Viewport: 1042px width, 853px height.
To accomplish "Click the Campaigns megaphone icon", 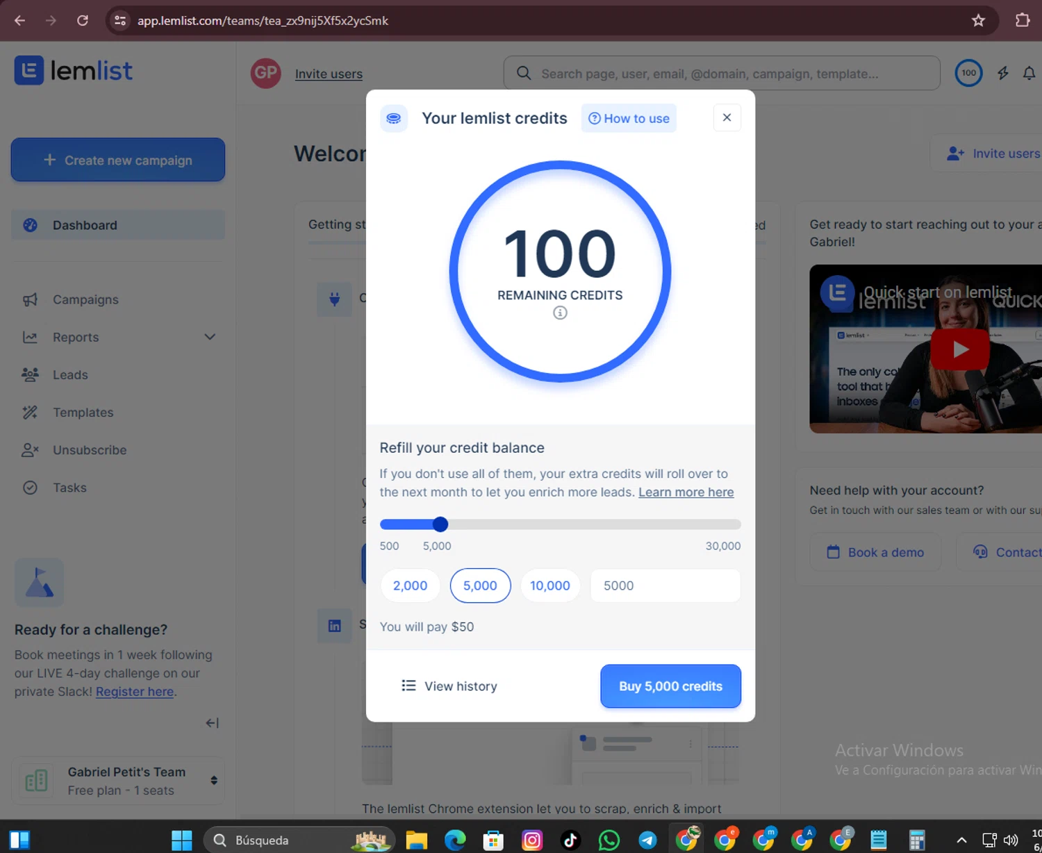I will pyautogui.click(x=30, y=299).
